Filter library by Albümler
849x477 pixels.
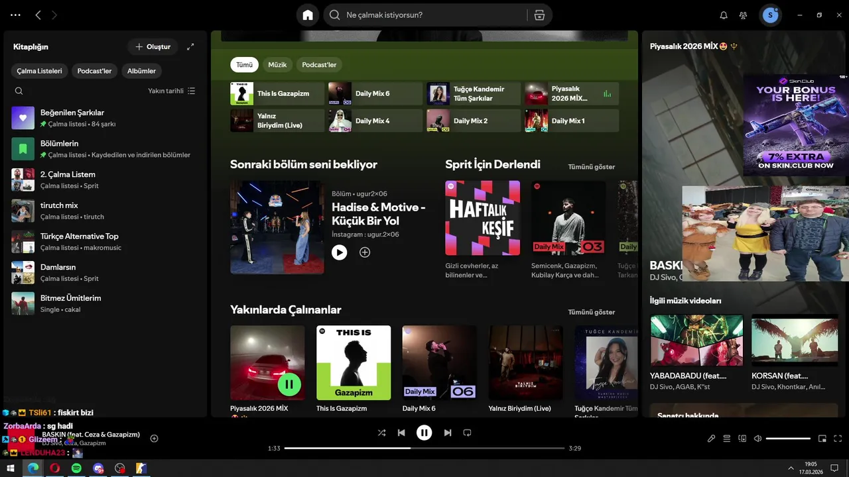pos(141,71)
